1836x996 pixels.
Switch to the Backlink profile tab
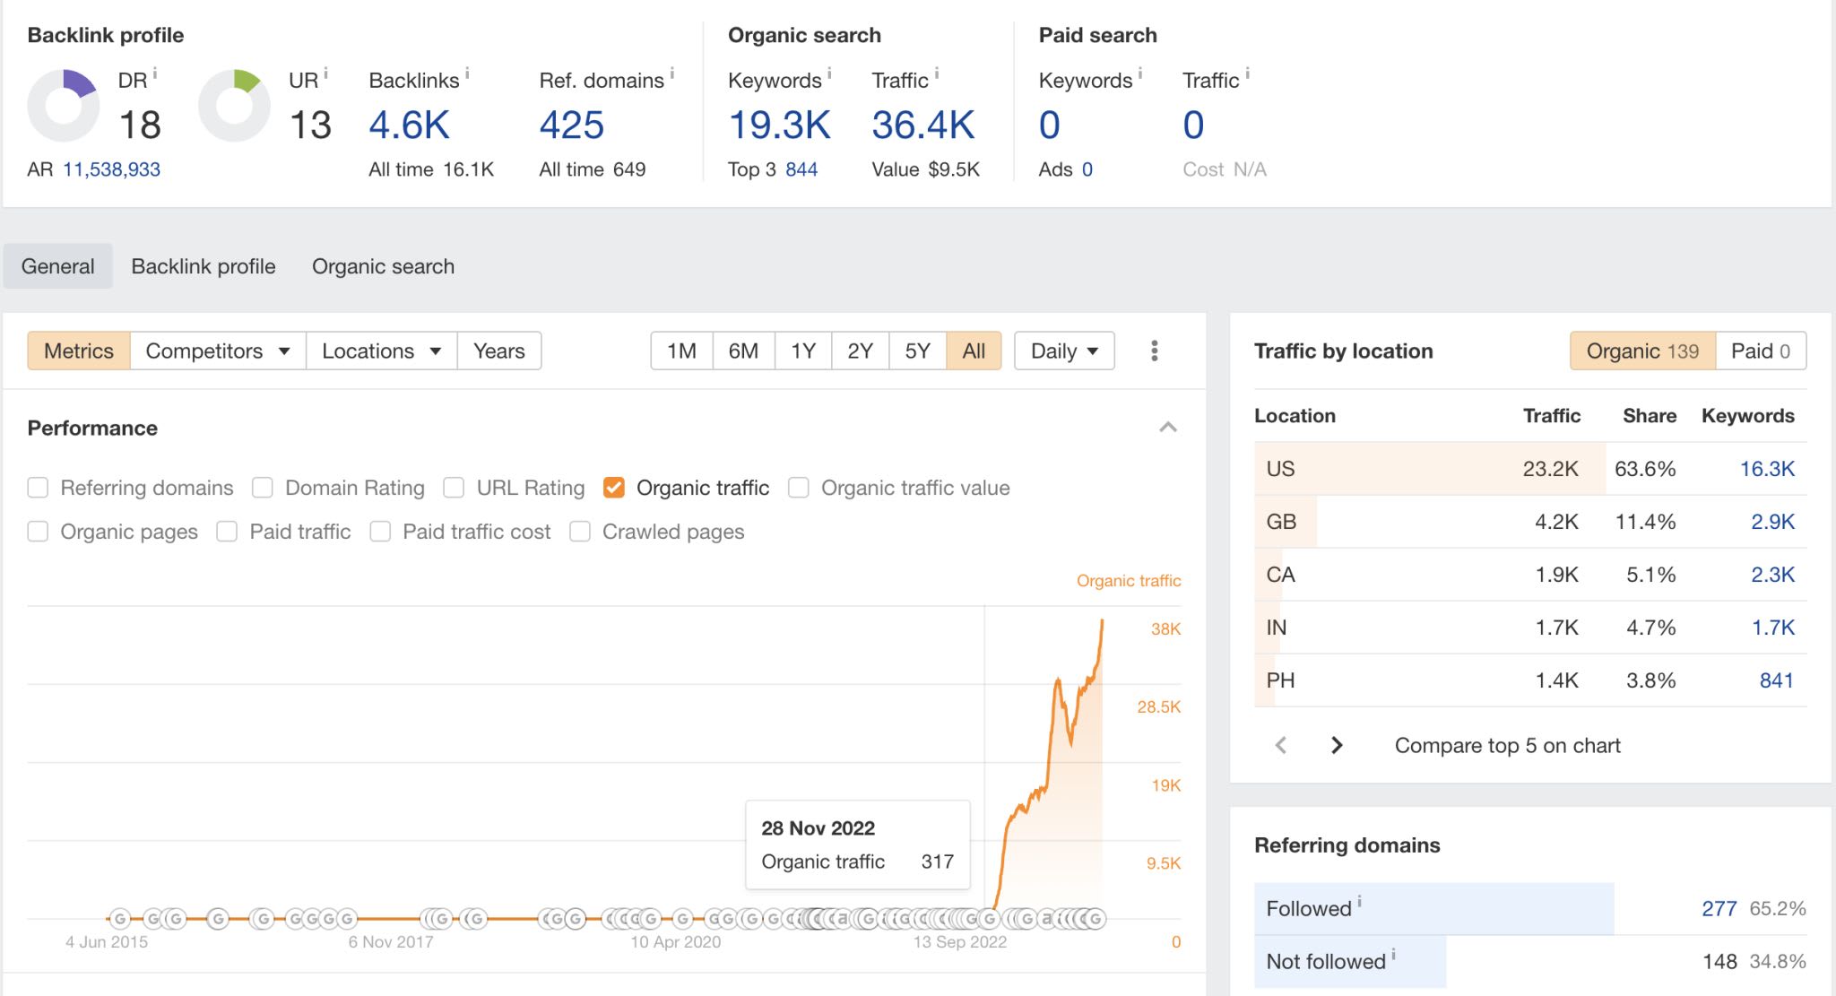click(x=204, y=266)
